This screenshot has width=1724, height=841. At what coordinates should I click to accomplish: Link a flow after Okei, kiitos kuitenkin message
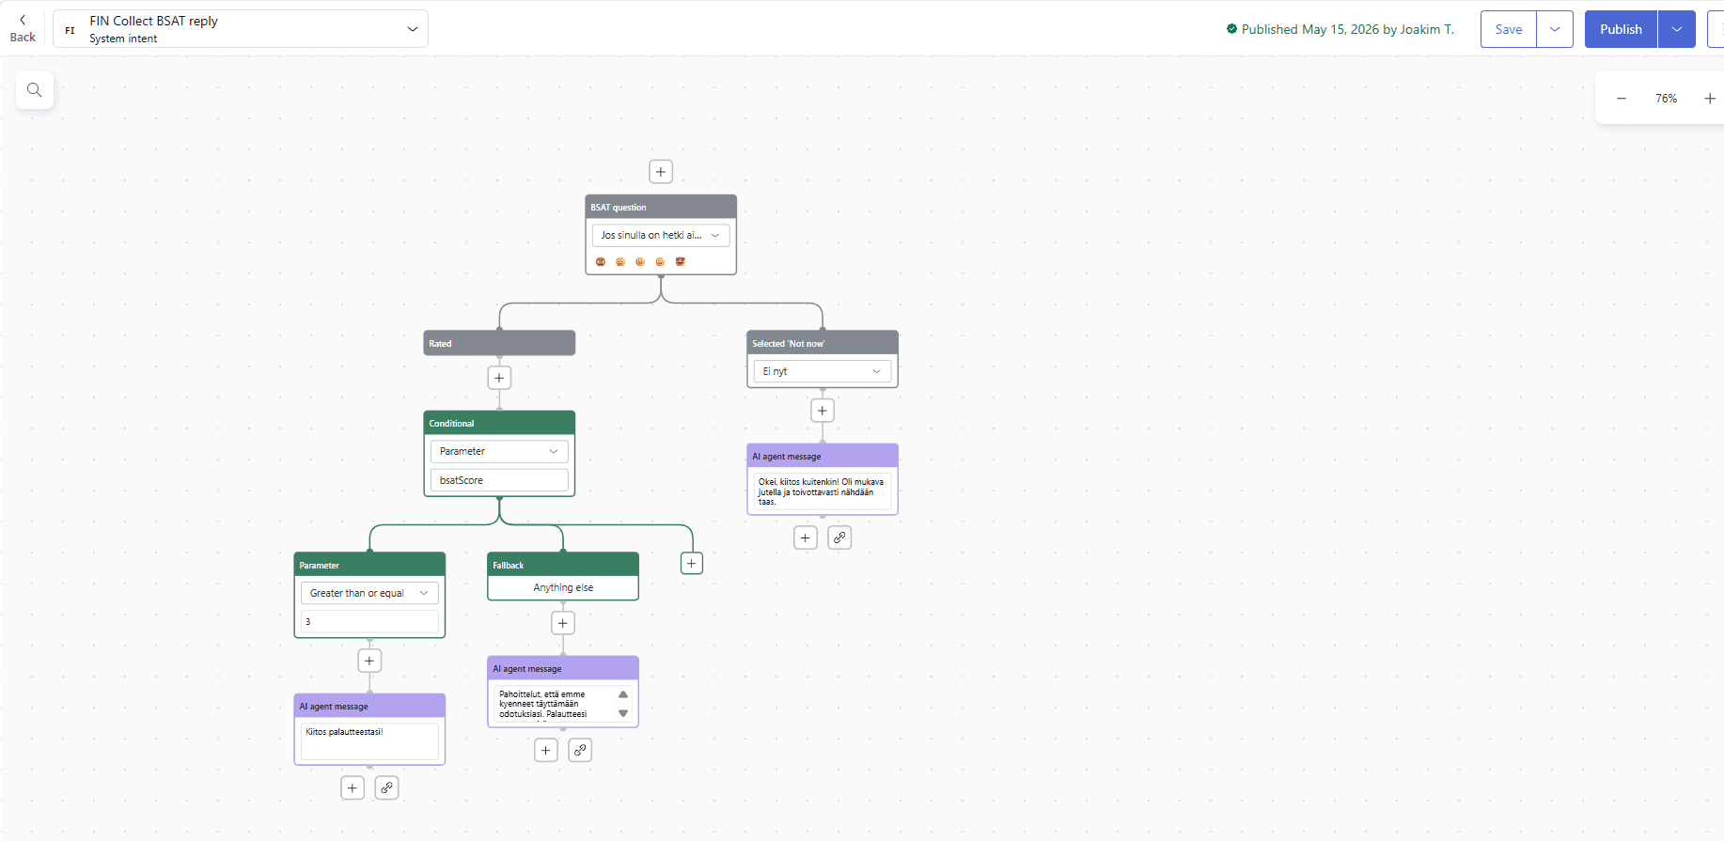[839, 538]
